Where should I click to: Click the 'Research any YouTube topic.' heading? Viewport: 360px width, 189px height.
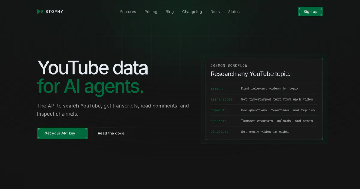[x=250, y=74]
